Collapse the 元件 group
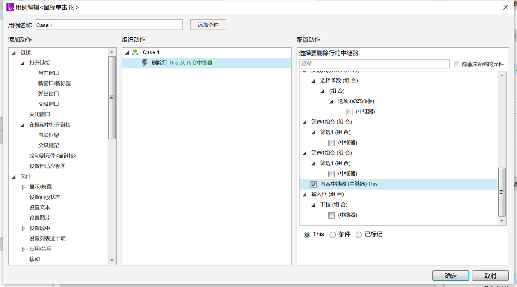The width and height of the screenshot is (517, 287). click(14, 177)
